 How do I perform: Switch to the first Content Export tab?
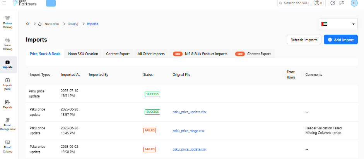point(118,54)
